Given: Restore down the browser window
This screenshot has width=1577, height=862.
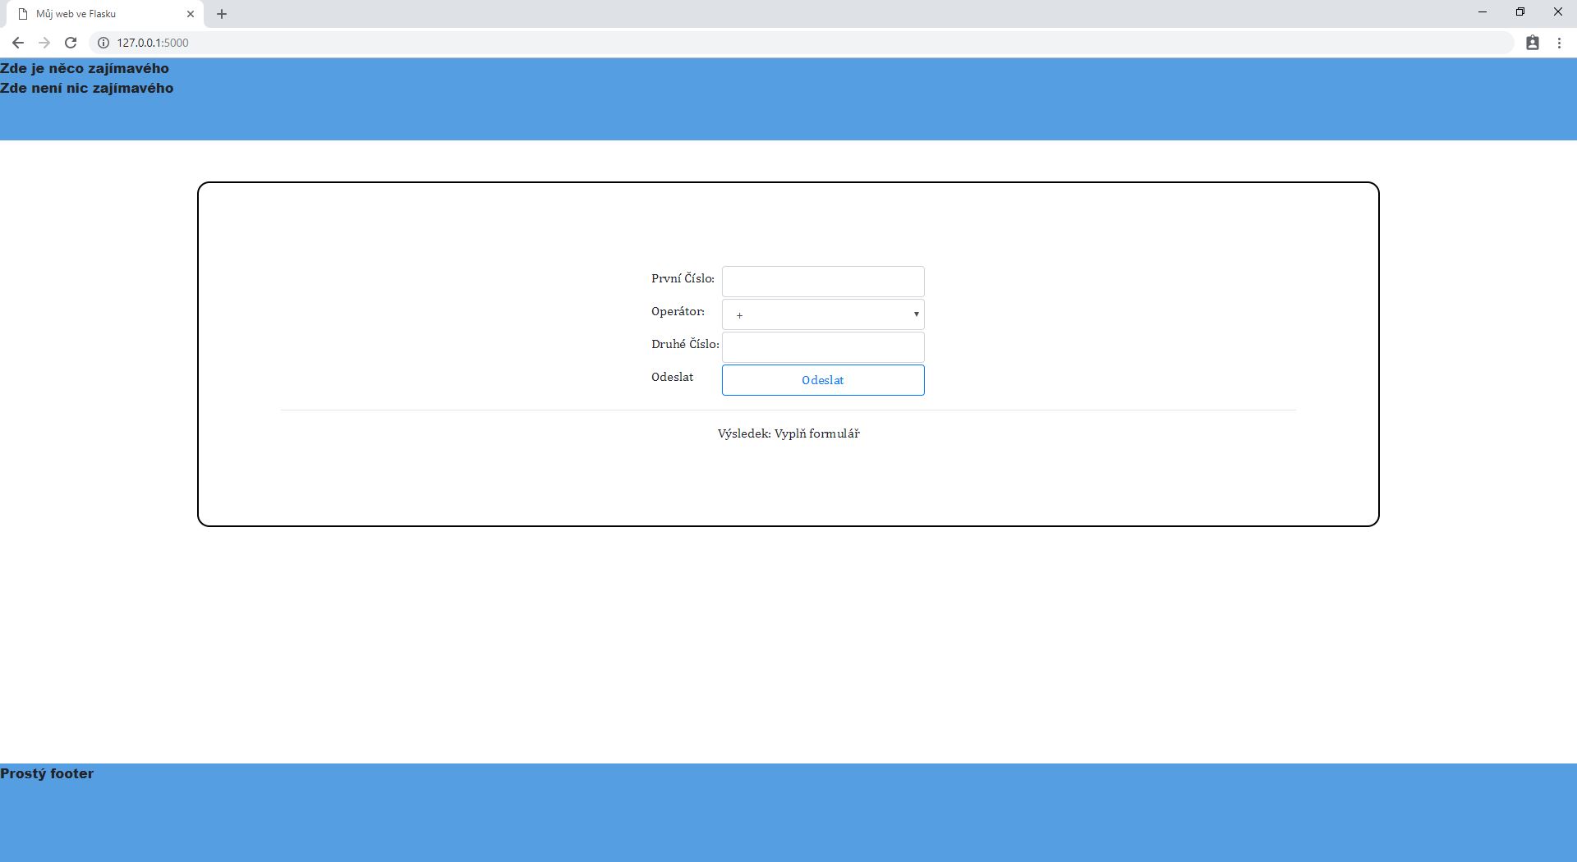Looking at the screenshot, I should pos(1520,12).
